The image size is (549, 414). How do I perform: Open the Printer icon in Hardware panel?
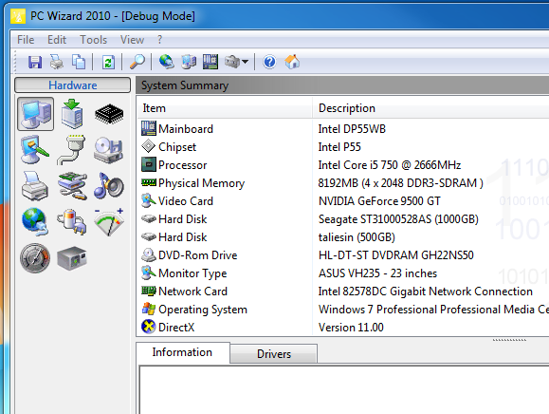point(35,186)
